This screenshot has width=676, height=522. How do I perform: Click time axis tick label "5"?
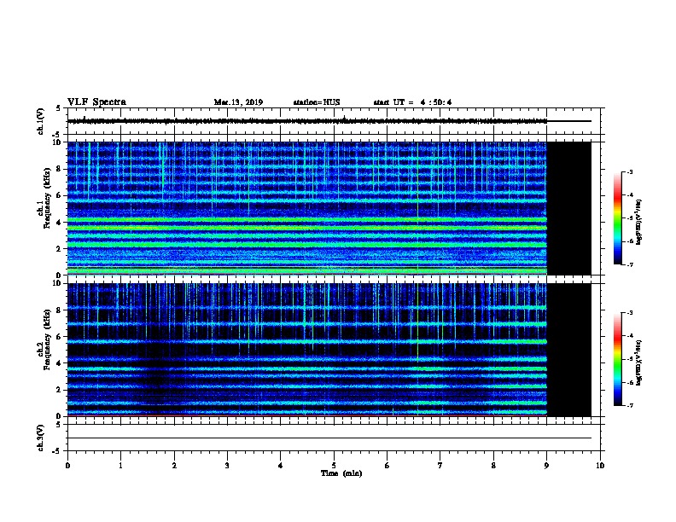(334, 466)
